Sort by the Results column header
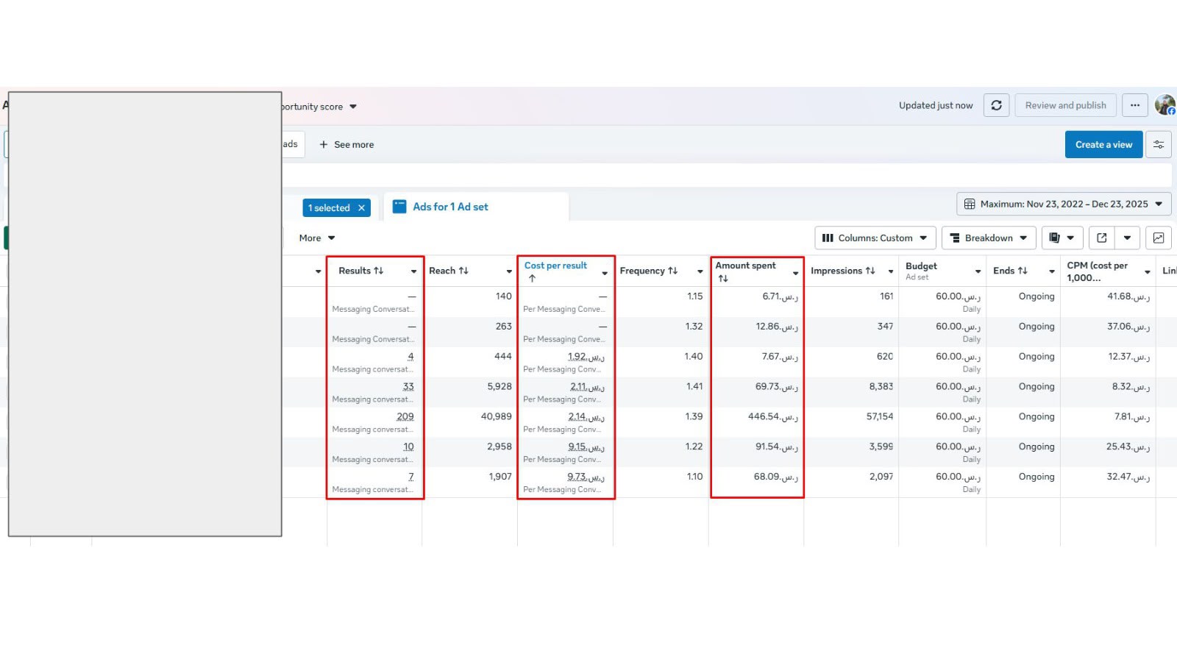The width and height of the screenshot is (1177, 662). click(x=361, y=271)
